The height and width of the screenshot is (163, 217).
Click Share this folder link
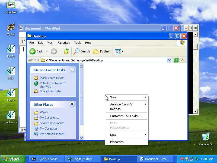tap(50, 91)
